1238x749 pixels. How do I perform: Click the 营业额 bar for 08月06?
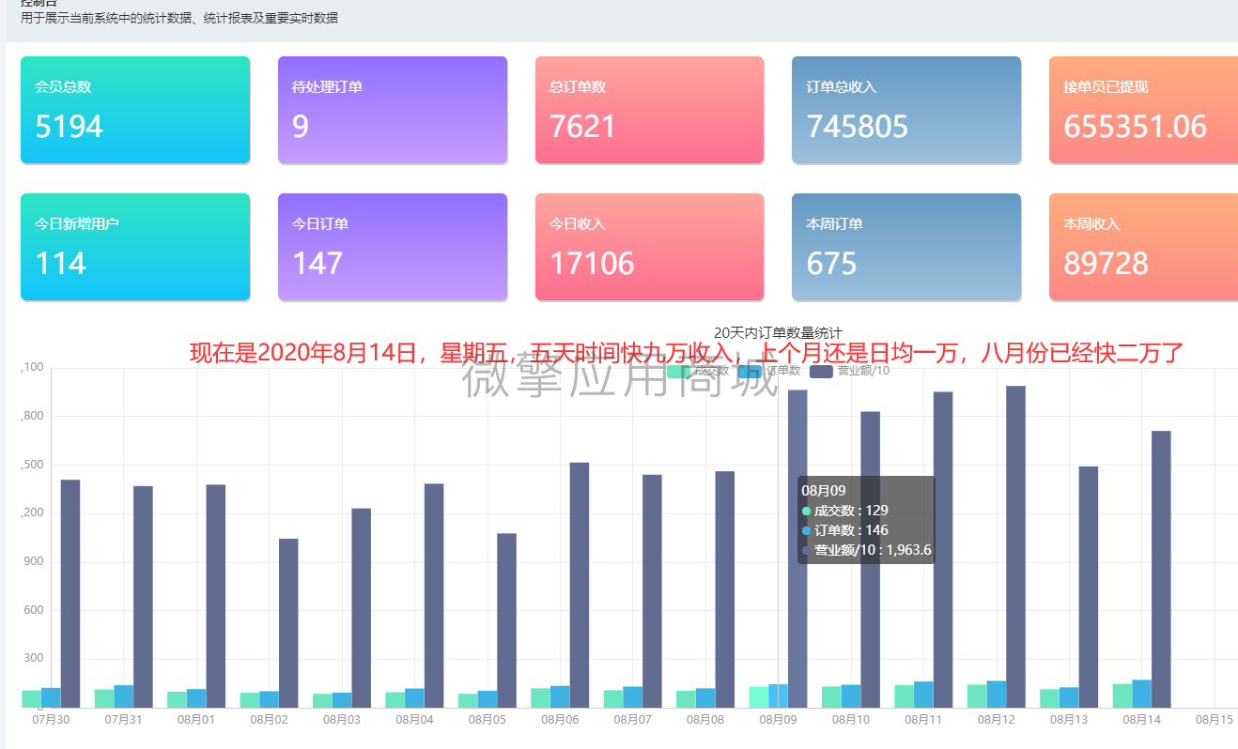(x=580, y=585)
